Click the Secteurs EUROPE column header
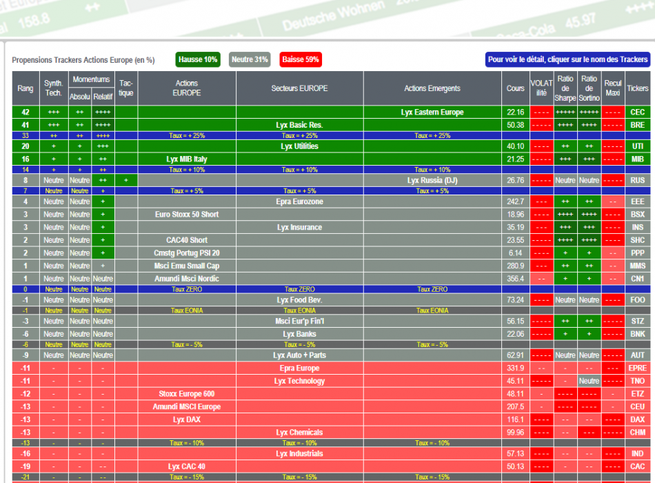Image resolution: width=655 pixels, height=483 pixels. click(299, 88)
